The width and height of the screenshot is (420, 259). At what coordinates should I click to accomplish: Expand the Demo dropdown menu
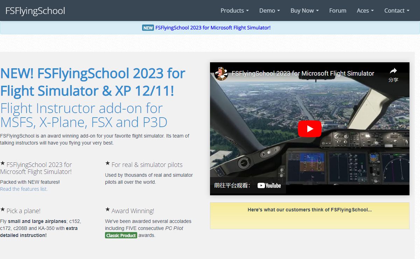269,10
